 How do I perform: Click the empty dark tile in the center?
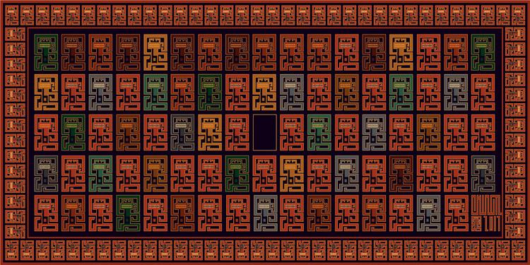tap(265, 133)
